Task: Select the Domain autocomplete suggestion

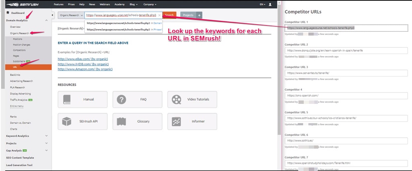Action: coord(124,23)
